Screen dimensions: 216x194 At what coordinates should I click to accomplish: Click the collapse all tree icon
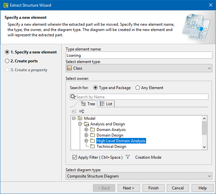pos(82,112)
